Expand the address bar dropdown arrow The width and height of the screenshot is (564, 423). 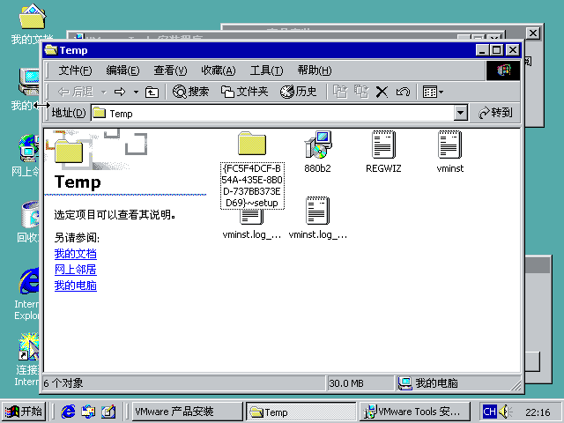[460, 114]
